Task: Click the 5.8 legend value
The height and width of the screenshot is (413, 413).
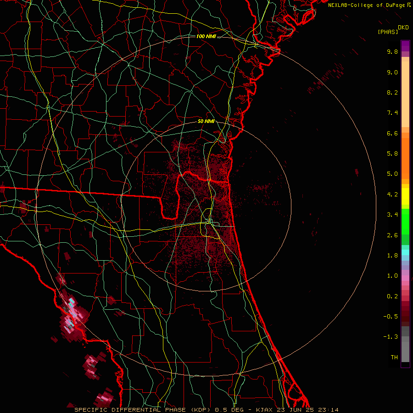Action: pos(392,154)
